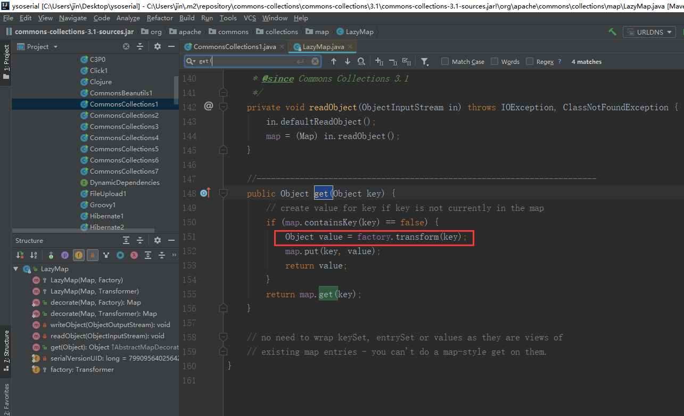Click the override gutter icon on line 148
This screenshot has height=416, width=684.
(205, 193)
